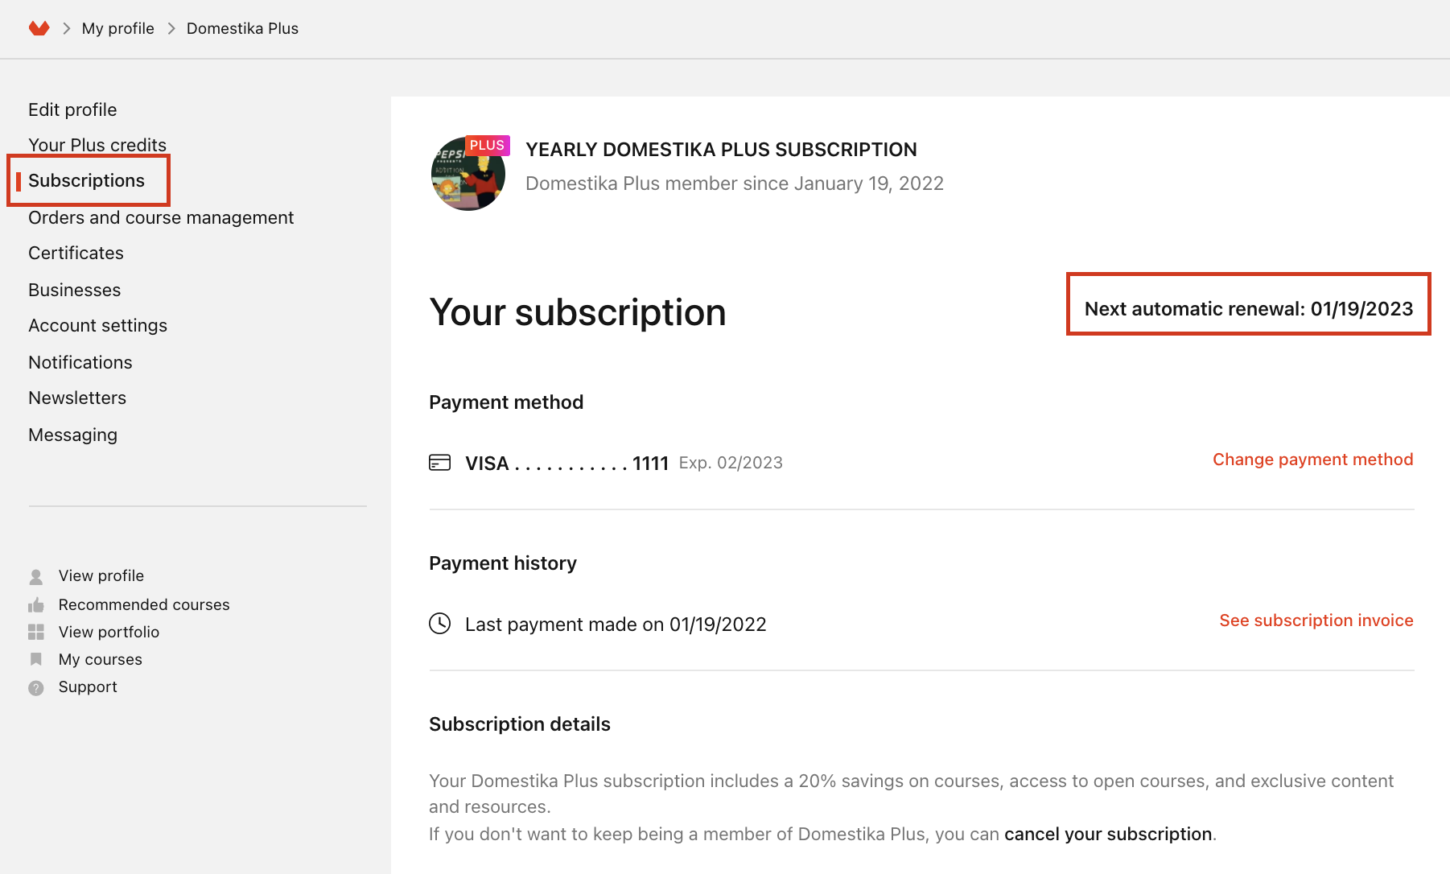Click the VISA 1111 card number
Viewport: 1450px width, 874px height.
click(x=567, y=464)
